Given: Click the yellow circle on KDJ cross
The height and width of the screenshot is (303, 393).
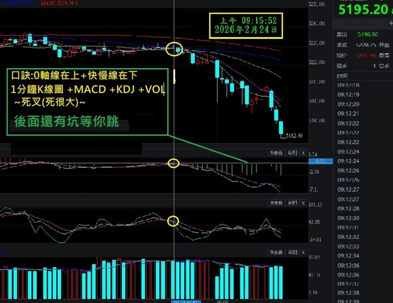Looking at the screenshot, I should 173,221.
